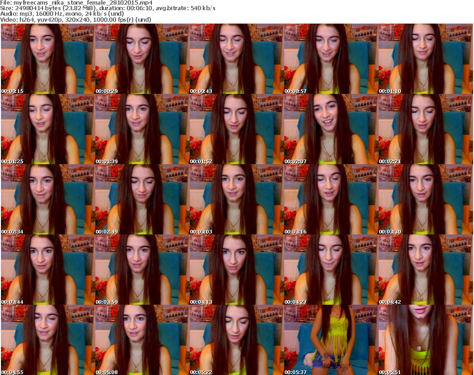This screenshot has height=375, width=474.
Task: Click the frame at 00:02:49
Action: coord(142,200)
